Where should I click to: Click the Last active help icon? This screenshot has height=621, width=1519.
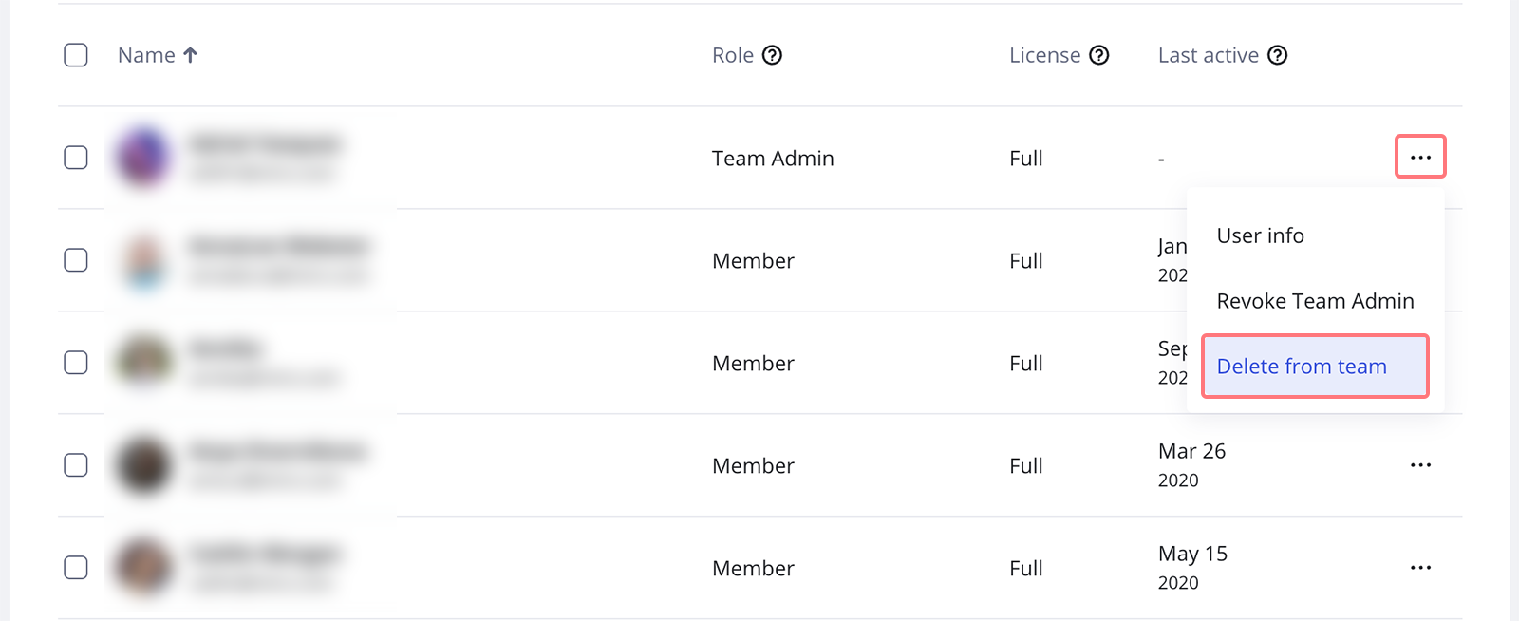[1278, 55]
